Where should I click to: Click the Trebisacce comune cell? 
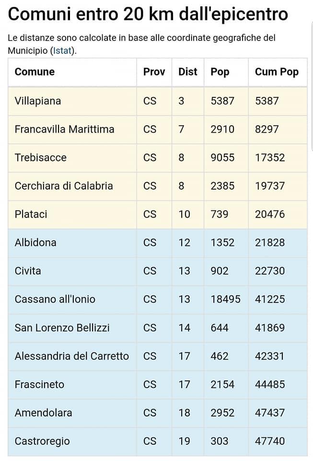(41, 158)
